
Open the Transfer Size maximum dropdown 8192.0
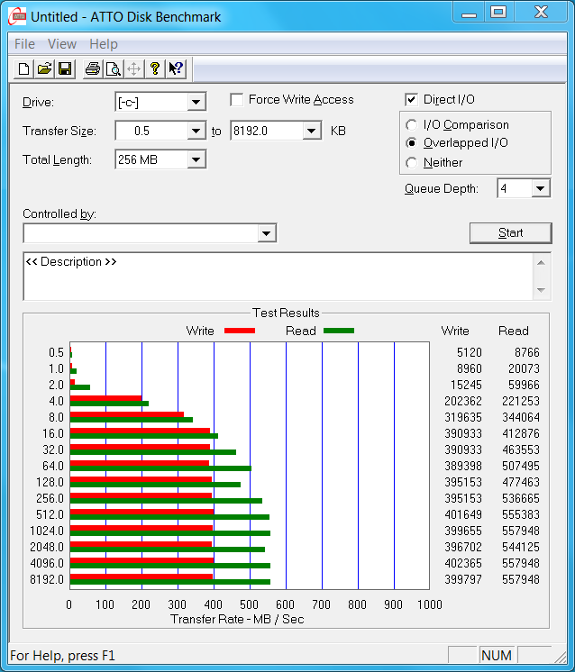[x=311, y=131]
